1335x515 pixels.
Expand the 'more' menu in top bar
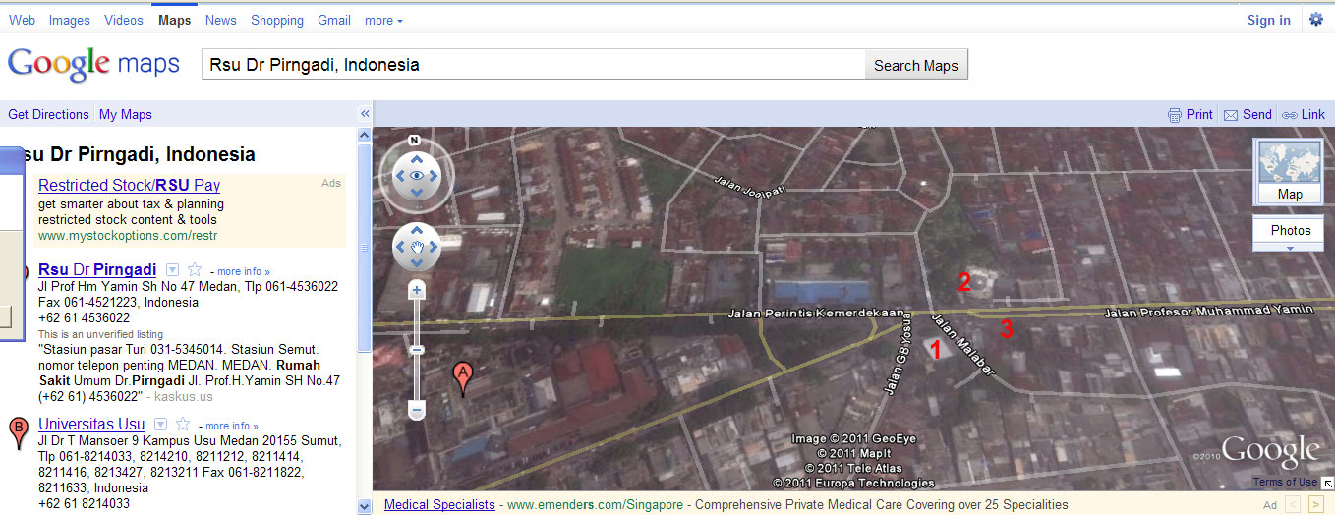[383, 20]
